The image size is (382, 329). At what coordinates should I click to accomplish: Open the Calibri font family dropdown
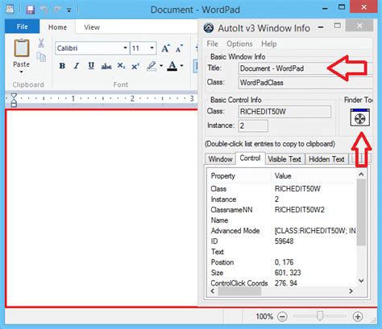coord(125,48)
